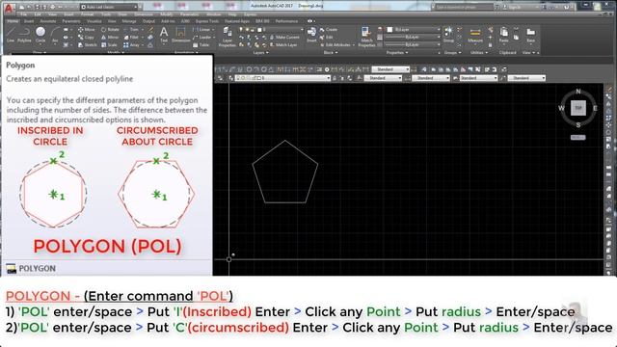Click the N compass direction on ViewCube

click(x=578, y=92)
